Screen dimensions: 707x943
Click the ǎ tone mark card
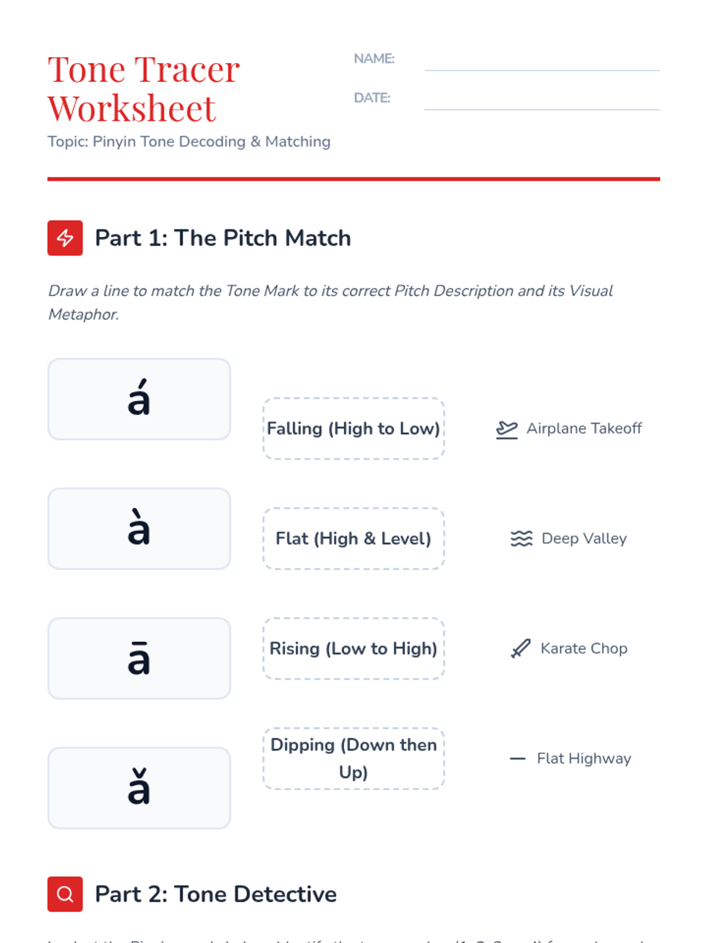pyautogui.click(x=139, y=788)
